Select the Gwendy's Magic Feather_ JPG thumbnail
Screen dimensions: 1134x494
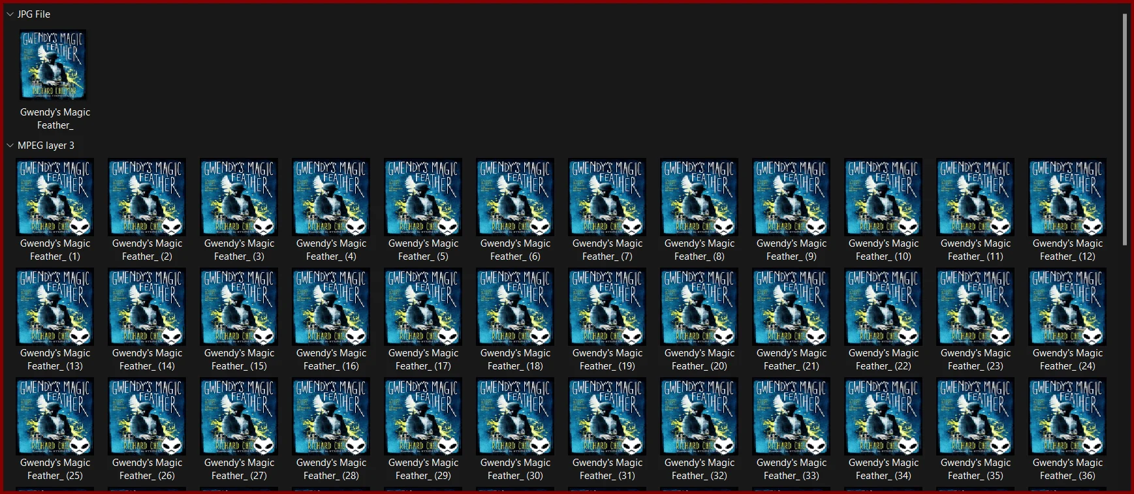tap(53, 65)
